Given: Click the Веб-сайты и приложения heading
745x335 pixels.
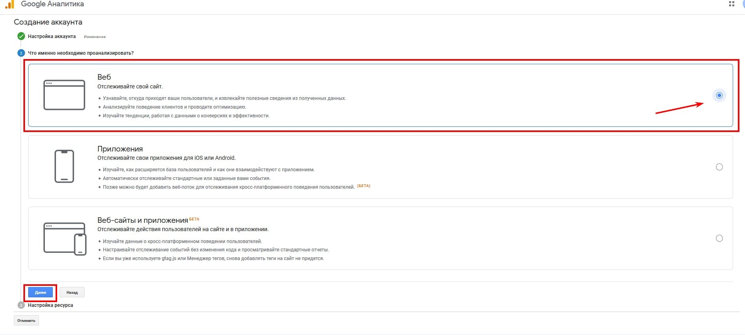Looking at the screenshot, I should 142,220.
